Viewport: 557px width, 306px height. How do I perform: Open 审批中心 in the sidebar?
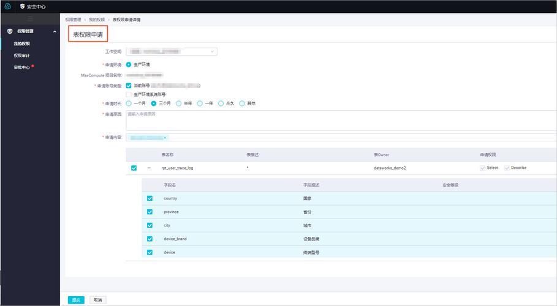(21, 67)
